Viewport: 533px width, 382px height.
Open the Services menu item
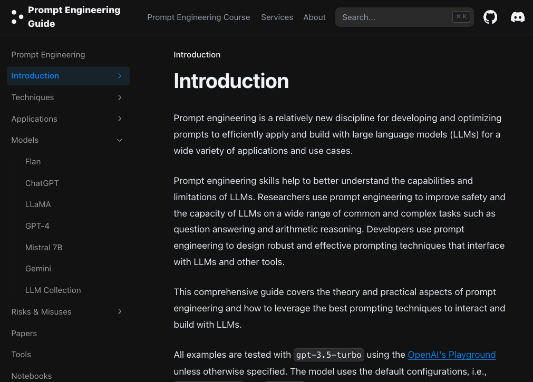tap(277, 17)
